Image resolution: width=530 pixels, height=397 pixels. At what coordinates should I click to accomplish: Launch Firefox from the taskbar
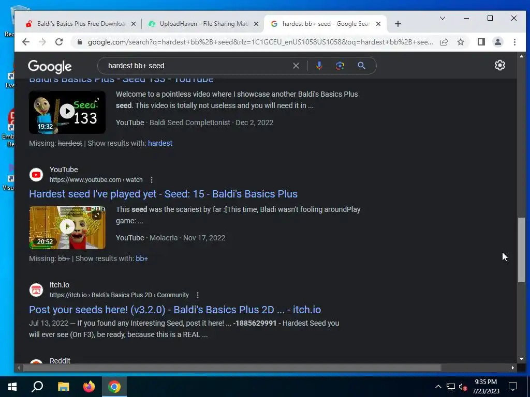89,387
